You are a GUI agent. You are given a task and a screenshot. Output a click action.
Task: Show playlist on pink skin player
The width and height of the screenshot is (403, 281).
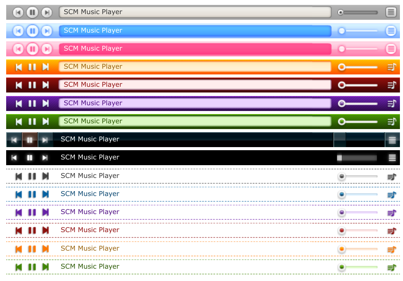(x=391, y=49)
